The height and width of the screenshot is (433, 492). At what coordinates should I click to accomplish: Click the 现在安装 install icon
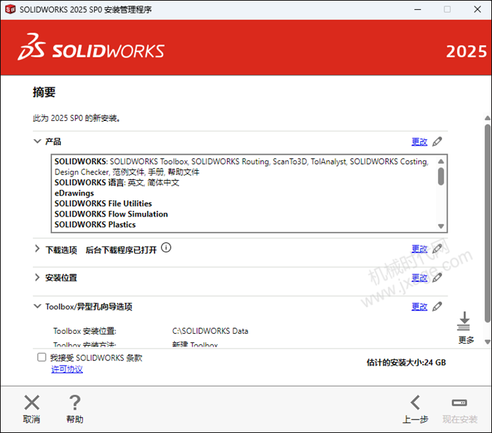tap(460, 403)
